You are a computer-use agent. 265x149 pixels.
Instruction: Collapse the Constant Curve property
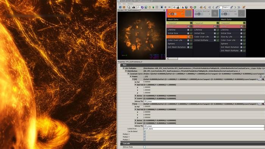coord(128,74)
